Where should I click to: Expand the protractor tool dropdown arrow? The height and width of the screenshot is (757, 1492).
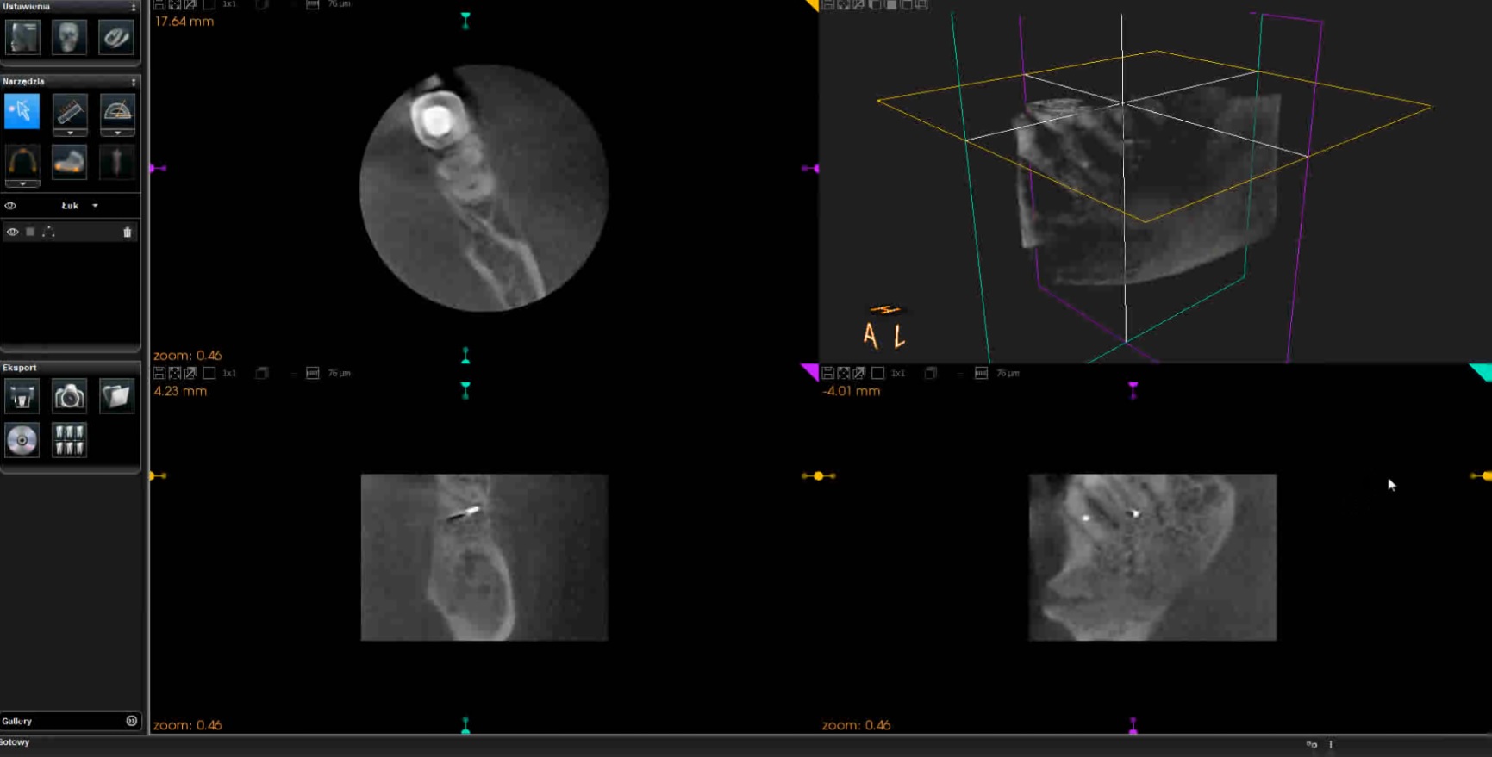(117, 133)
